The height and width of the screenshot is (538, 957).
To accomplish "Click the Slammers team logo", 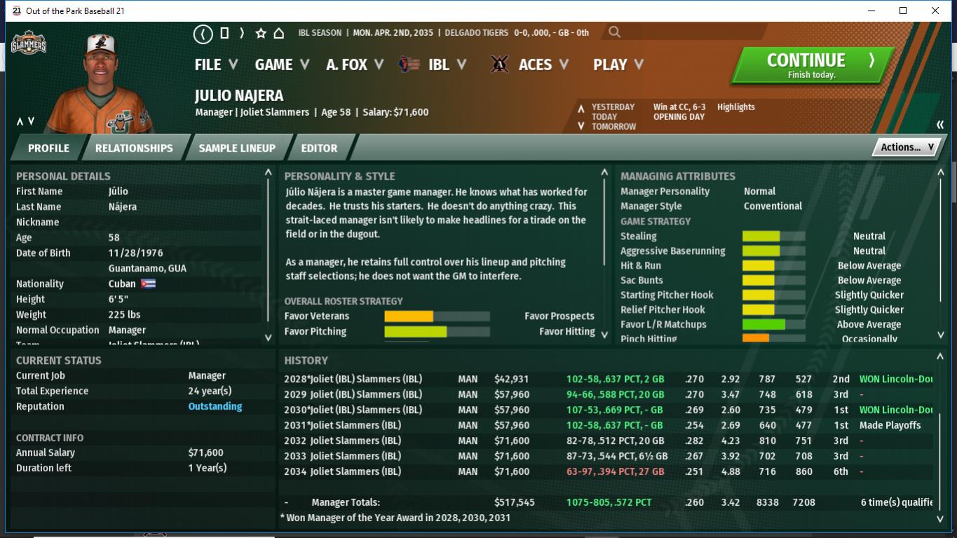I will click(x=29, y=44).
